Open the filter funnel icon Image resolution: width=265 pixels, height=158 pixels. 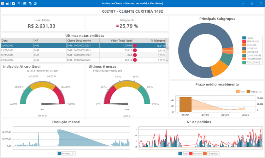tap(30, 3)
